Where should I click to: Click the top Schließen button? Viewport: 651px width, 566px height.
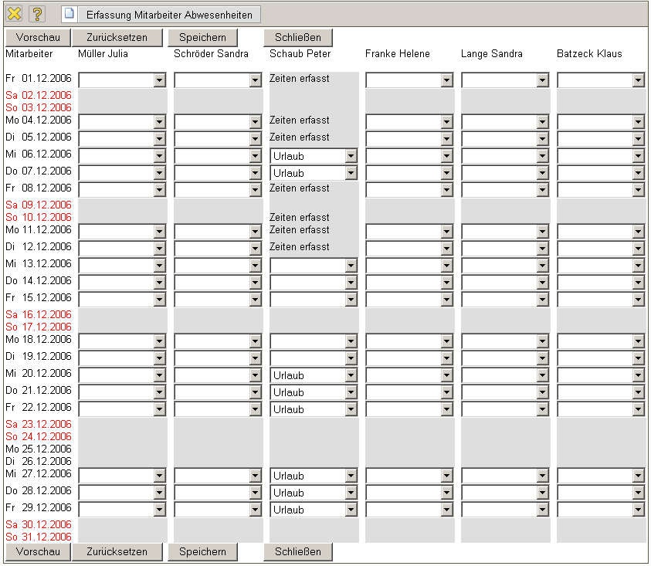[x=297, y=37]
